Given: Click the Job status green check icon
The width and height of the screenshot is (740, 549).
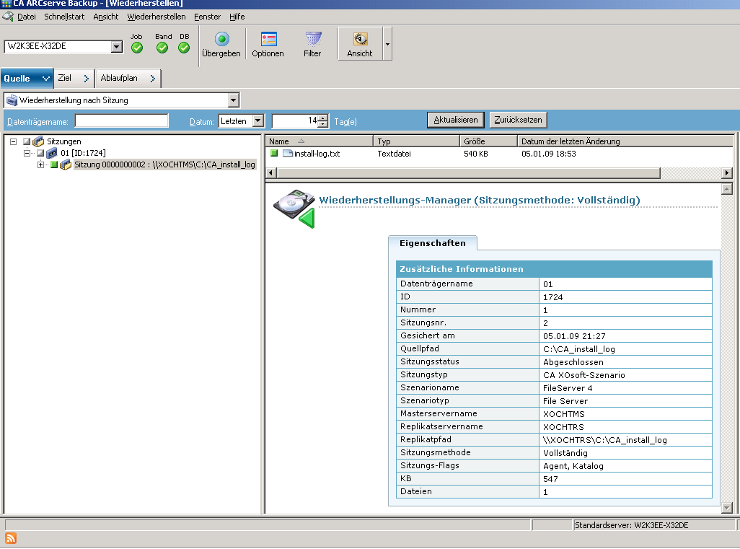Looking at the screenshot, I should point(137,48).
